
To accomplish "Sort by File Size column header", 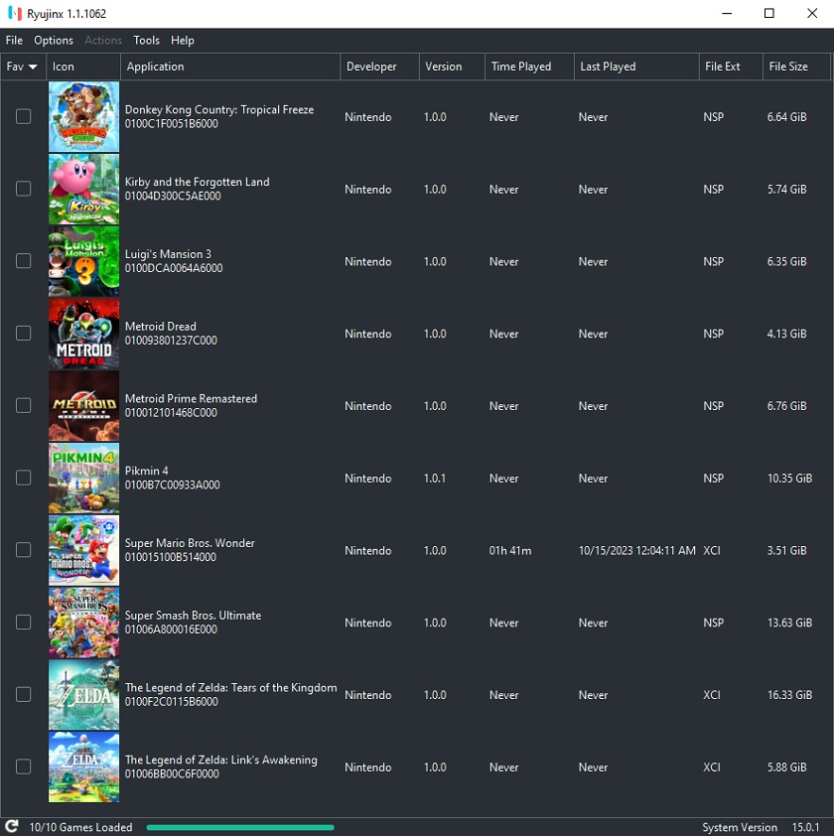I will click(796, 67).
